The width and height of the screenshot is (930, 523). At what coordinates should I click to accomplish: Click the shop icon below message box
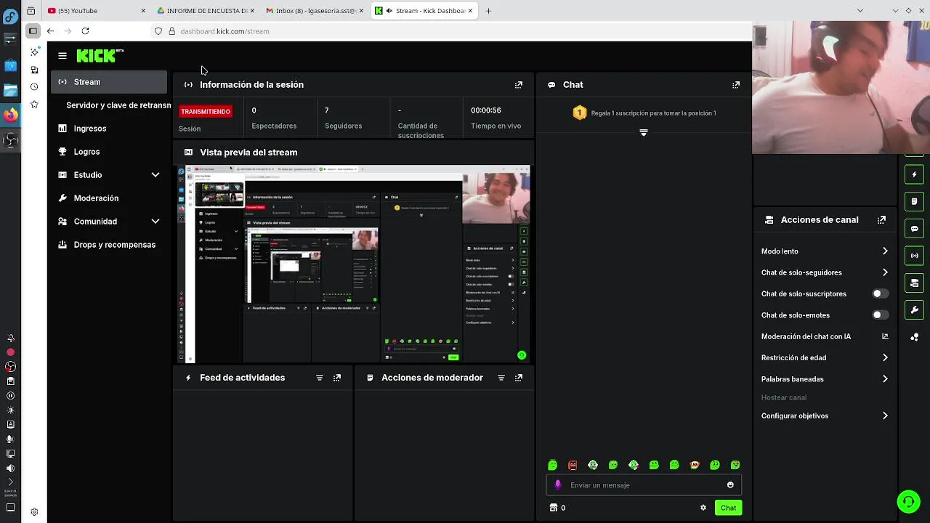[x=554, y=508]
